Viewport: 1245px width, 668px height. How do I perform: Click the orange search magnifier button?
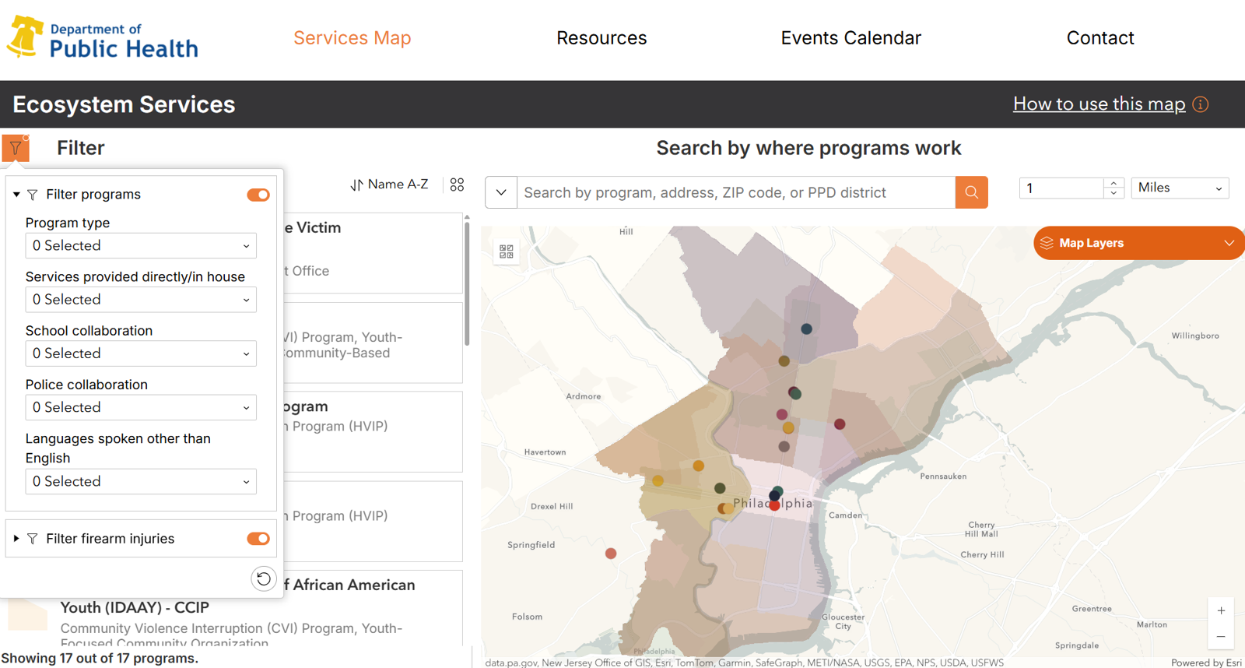coord(971,192)
